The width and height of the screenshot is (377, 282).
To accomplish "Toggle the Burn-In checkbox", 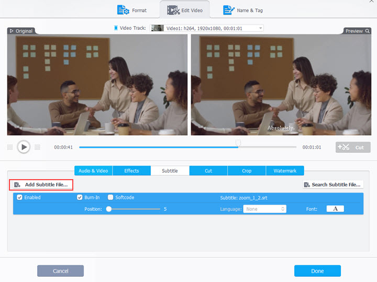I will pos(80,197).
